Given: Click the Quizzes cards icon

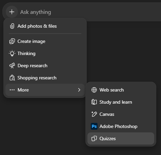Looking at the screenshot, I should click(x=94, y=138).
